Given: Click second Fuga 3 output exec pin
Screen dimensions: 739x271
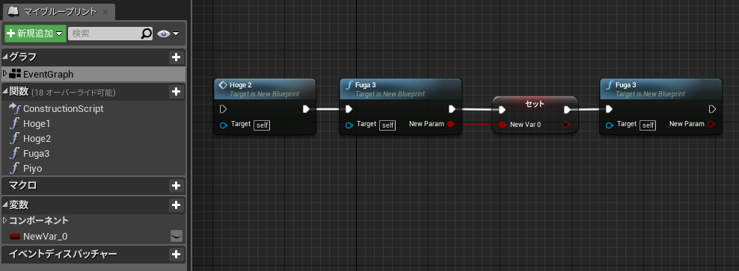Looking at the screenshot, I should click(713, 109).
